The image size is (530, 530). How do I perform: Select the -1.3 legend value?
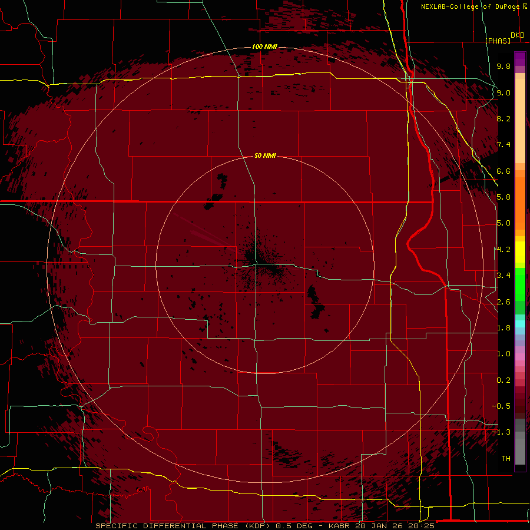tap(501, 432)
